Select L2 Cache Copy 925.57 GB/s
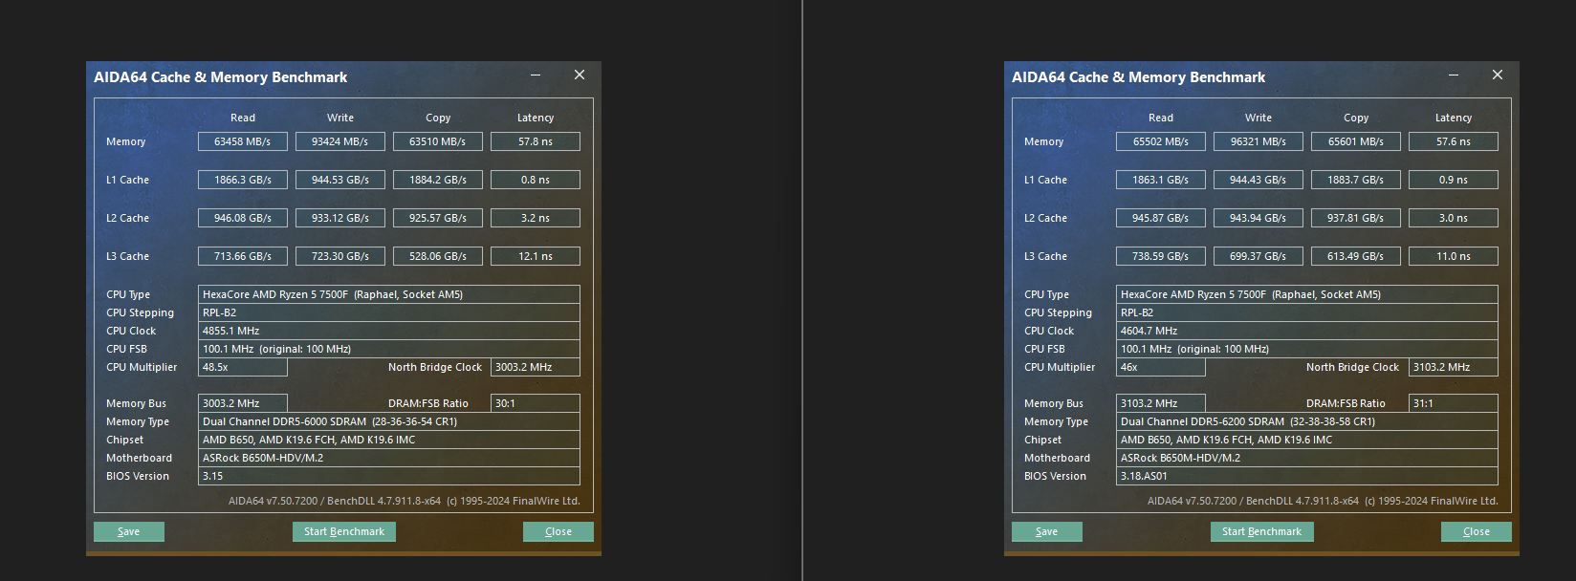The width and height of the screenshot is (1576, 581). pyautogui.click(x=438, y=218)
